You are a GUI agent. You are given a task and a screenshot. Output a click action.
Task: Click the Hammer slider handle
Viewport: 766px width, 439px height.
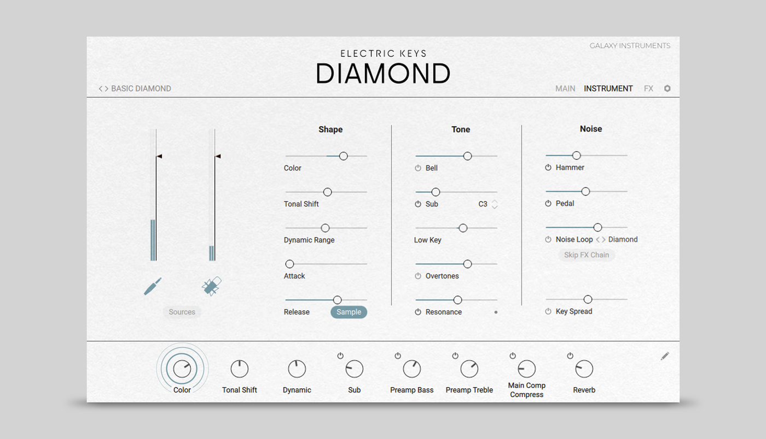tap(577, 156)
